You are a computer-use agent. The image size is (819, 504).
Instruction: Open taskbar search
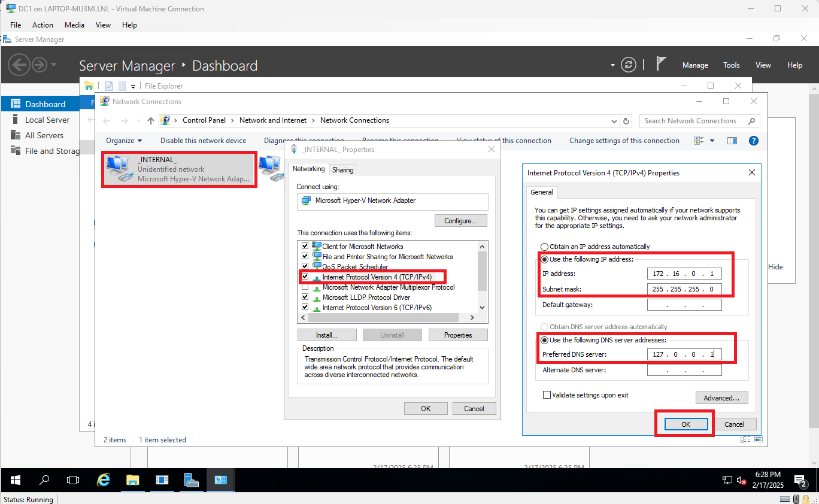[44, 480]
